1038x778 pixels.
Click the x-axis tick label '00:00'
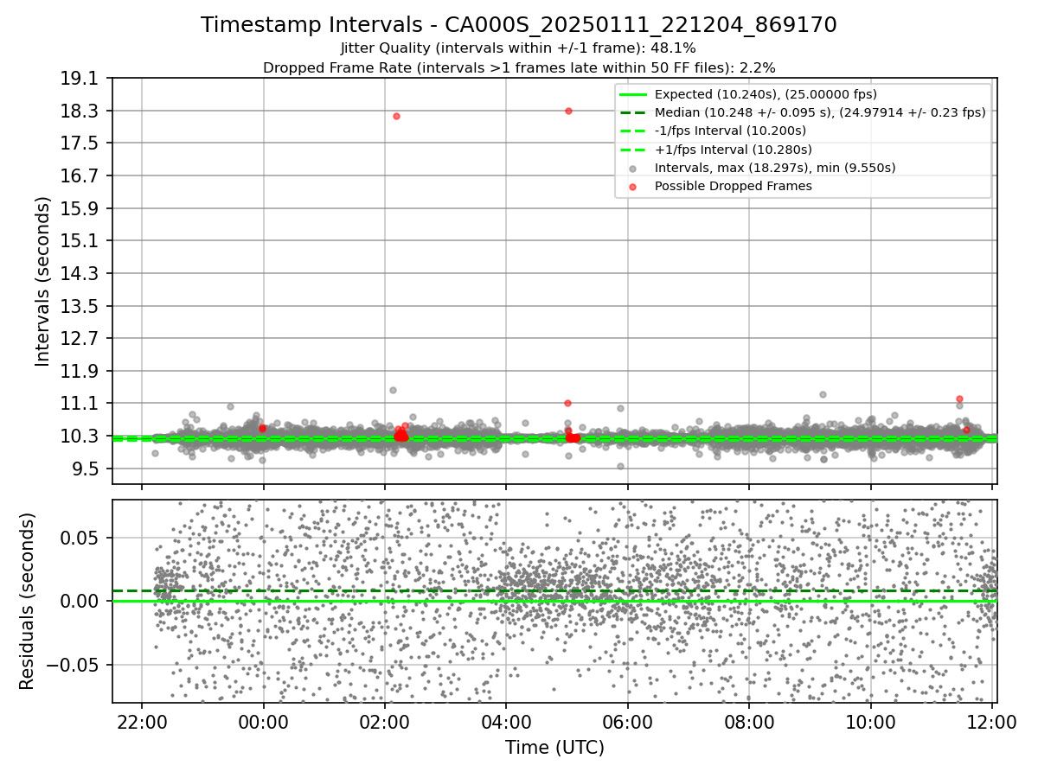(263, 722)
